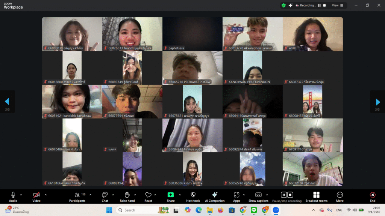
Task: Go to next gallery page arrow
Action: (378, 102)
